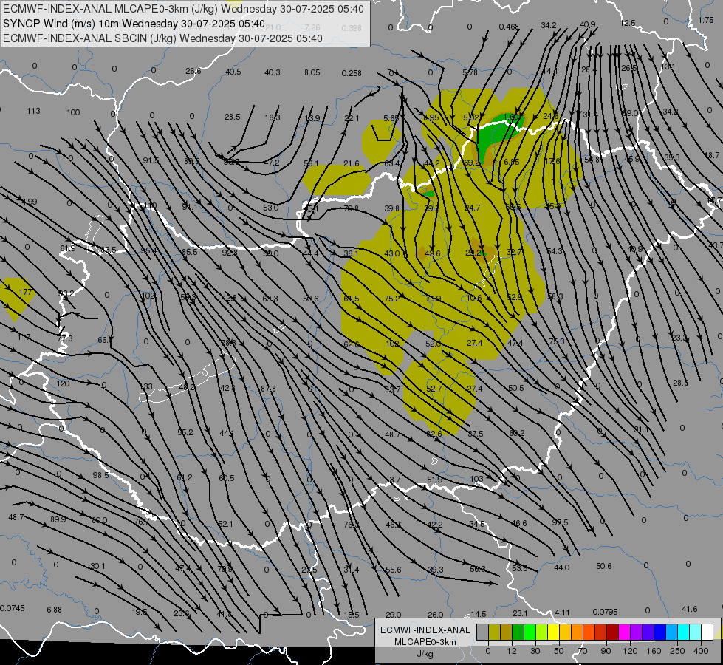
Task: Click the gray swatch in the legend
Action: click(x=482, y=632)
